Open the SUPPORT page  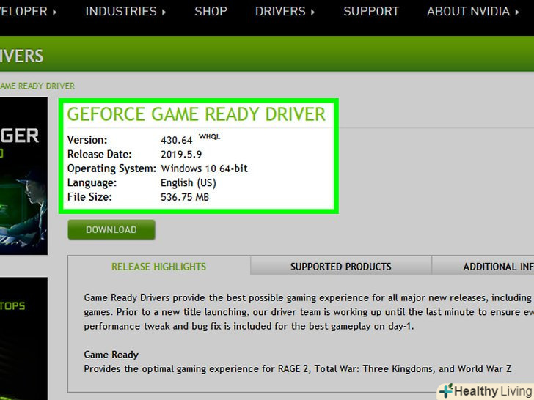371,12
